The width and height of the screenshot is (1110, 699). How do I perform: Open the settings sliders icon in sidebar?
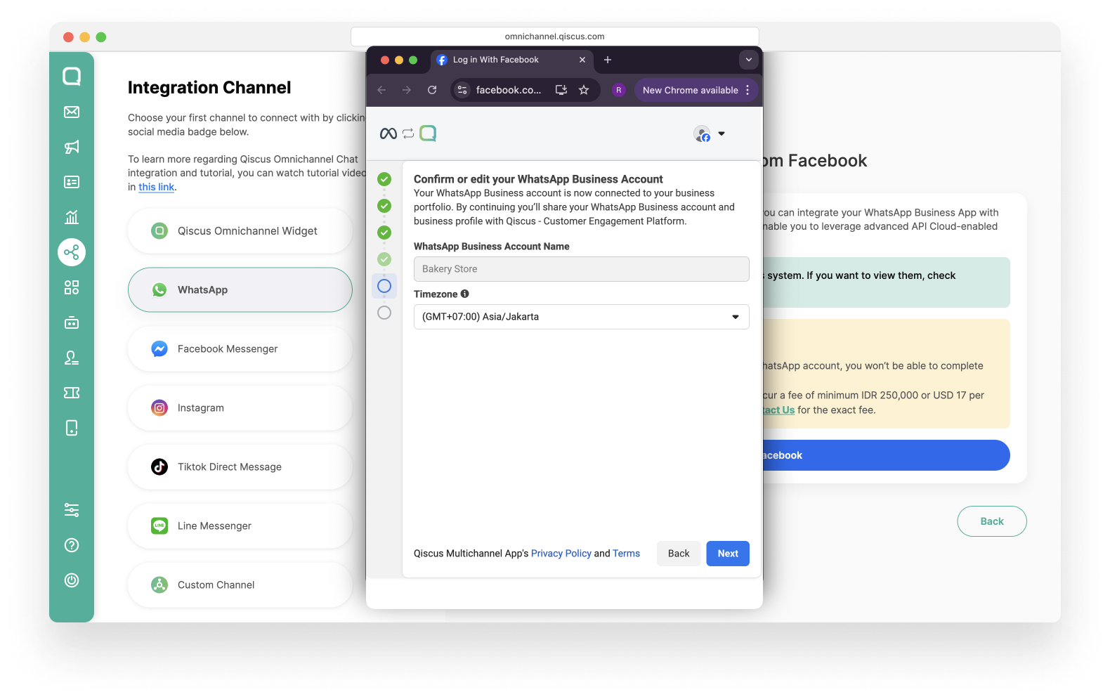click(x=72, y=510)
